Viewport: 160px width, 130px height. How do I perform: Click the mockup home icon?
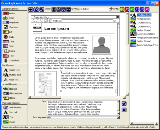point(50,21)
